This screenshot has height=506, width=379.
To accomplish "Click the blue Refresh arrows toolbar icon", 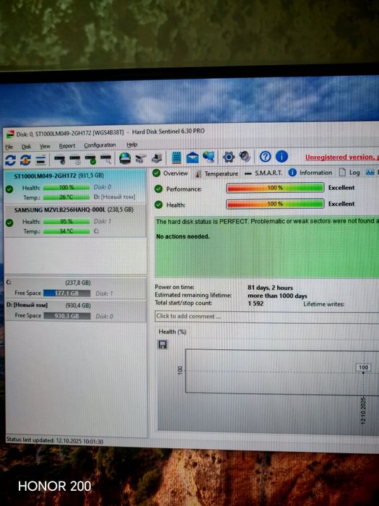I will tap(10, 160).
